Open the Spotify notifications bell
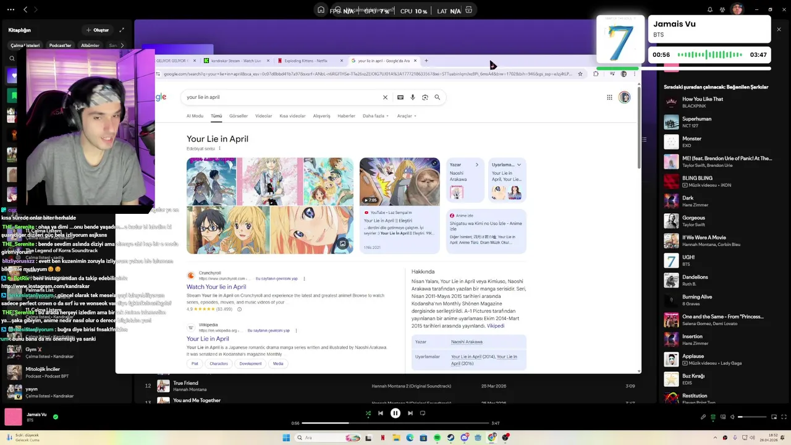This screenshot has height=445, width=791. (x=709, y=10)
